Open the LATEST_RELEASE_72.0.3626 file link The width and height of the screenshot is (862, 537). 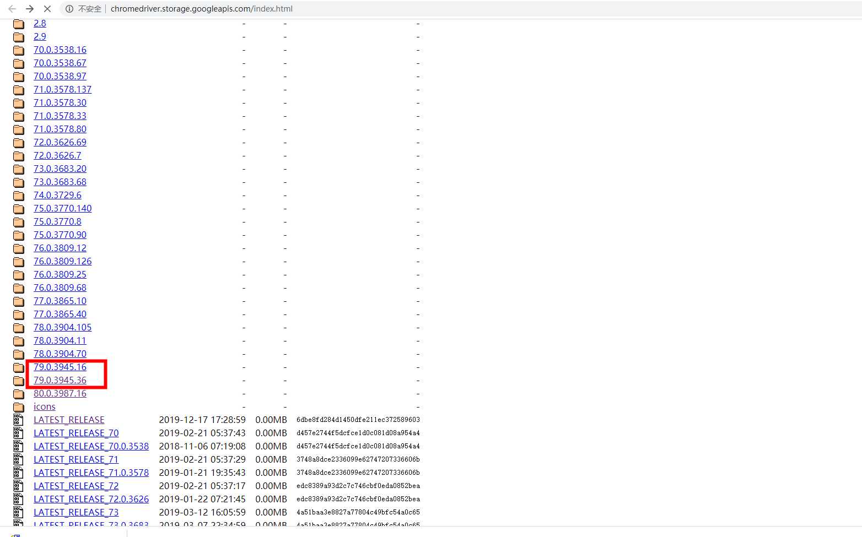[x=91, y=499]
